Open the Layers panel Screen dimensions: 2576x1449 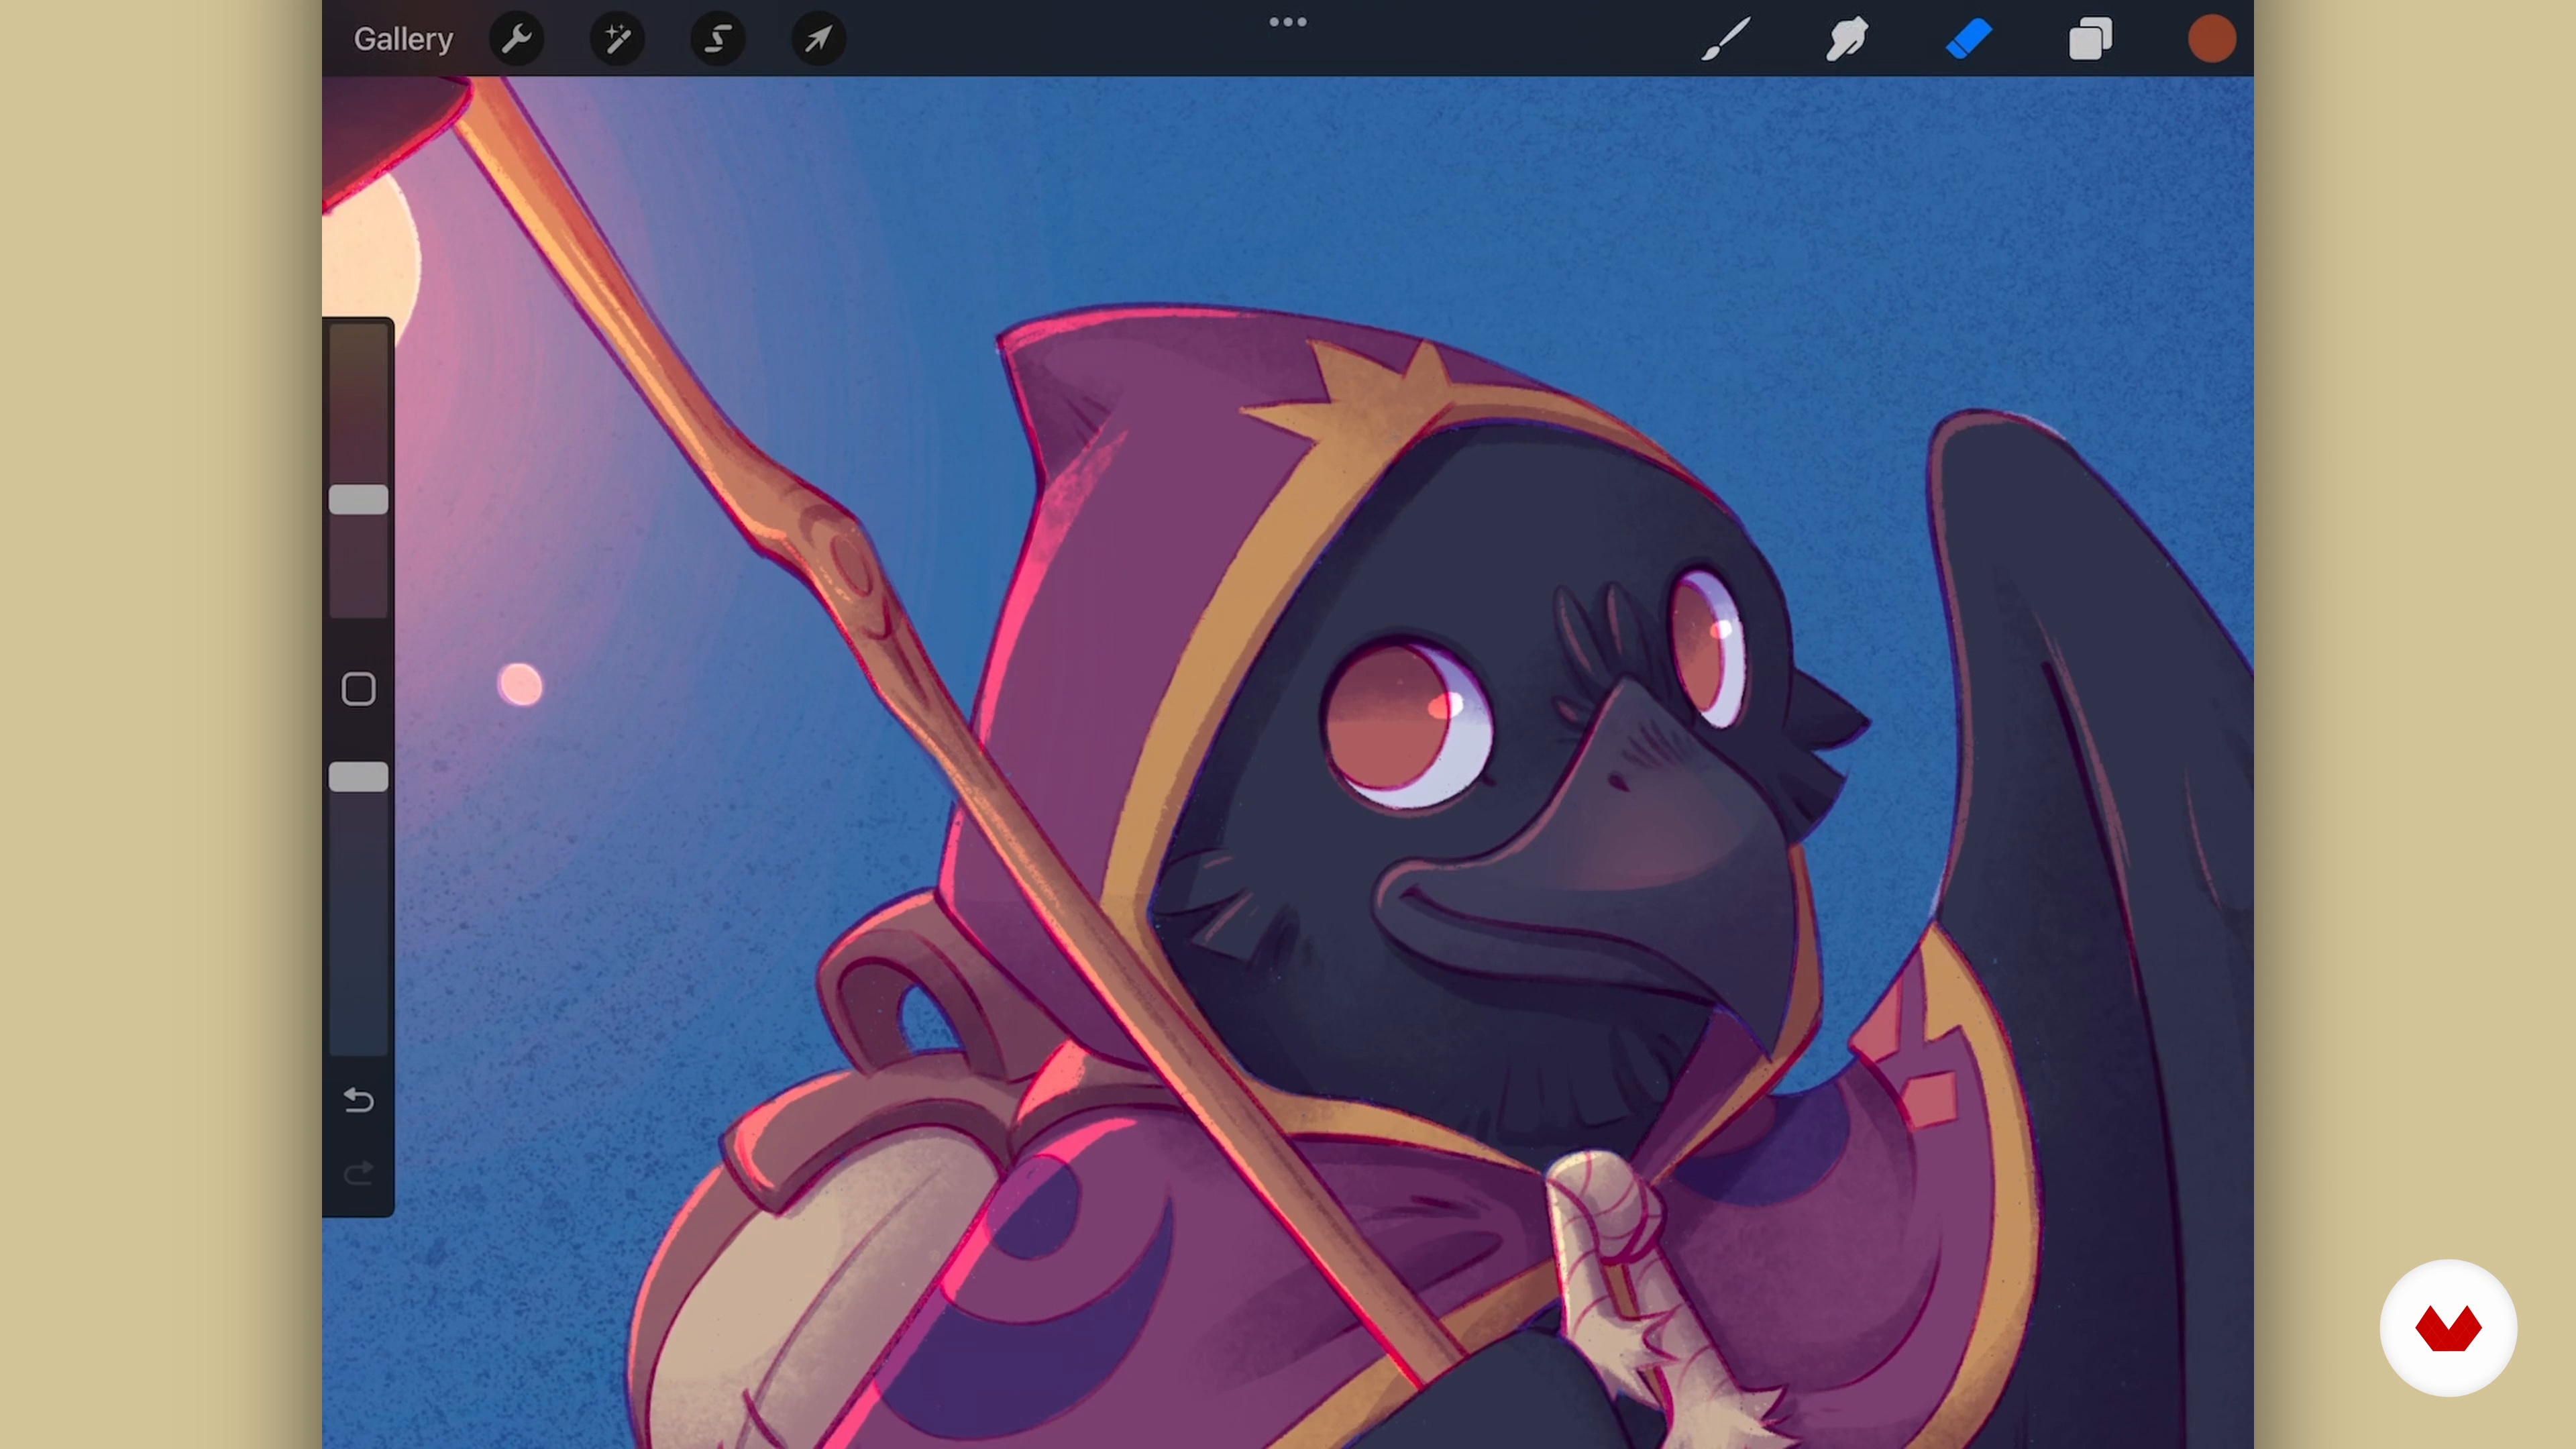pyautogui.click(x=2090, y=39)
